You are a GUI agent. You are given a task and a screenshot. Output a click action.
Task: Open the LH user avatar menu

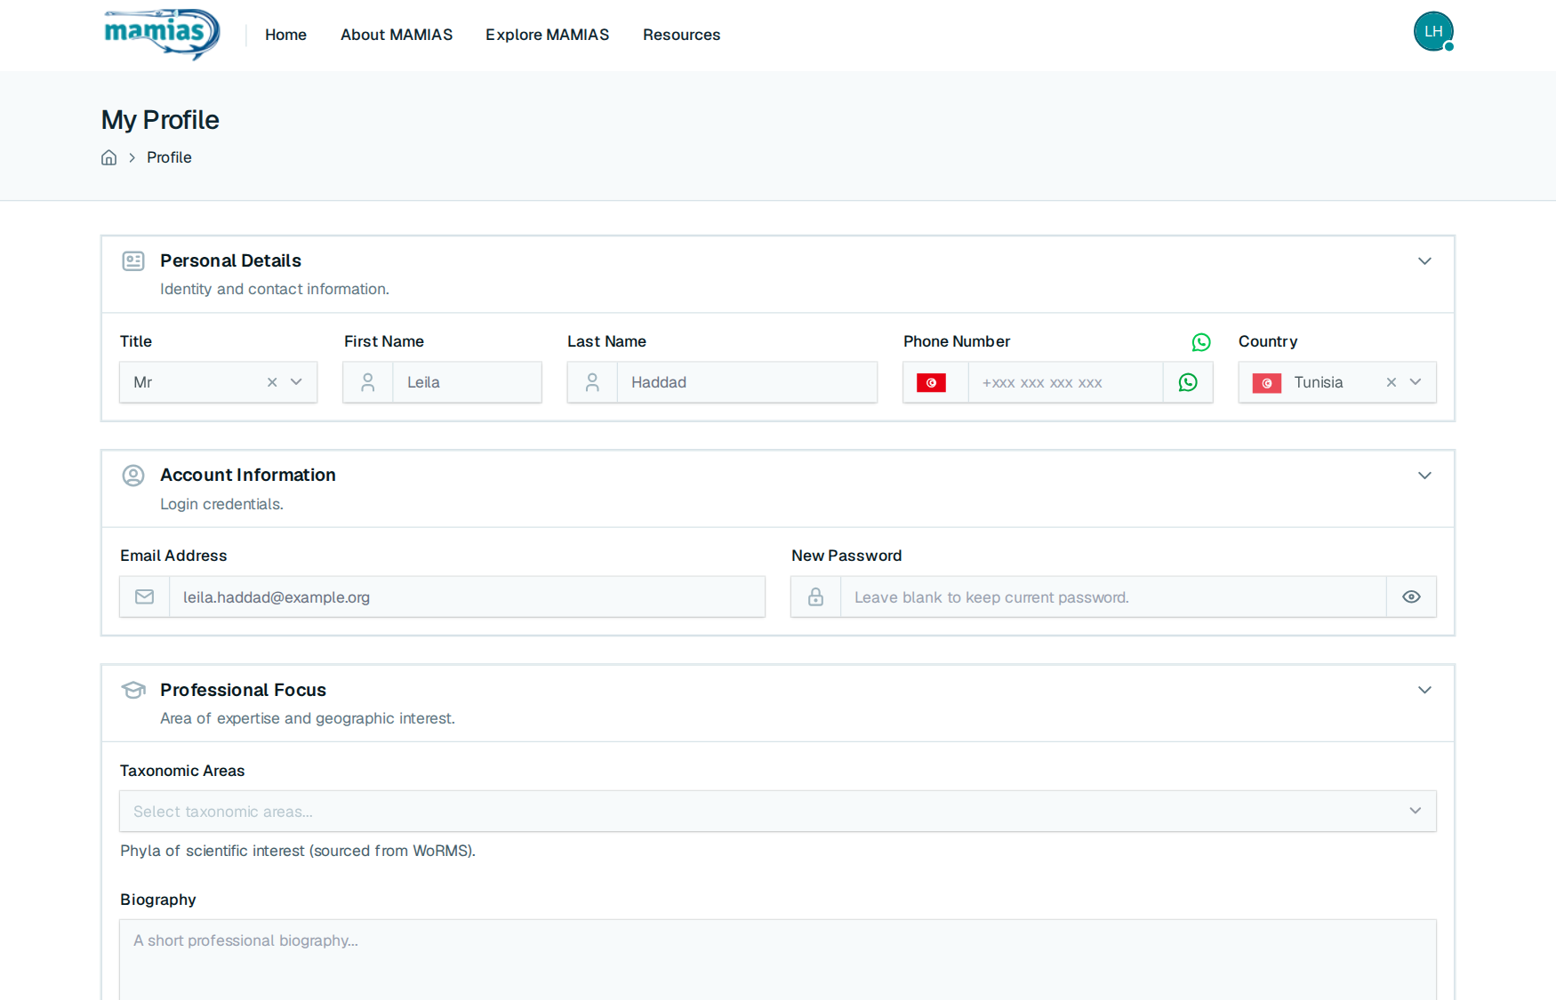click(1433, 32)
